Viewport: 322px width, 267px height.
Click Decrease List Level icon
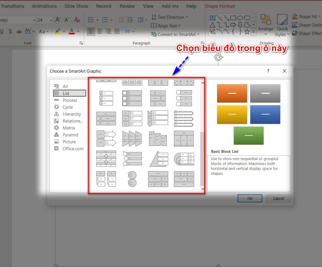[121, 20]
